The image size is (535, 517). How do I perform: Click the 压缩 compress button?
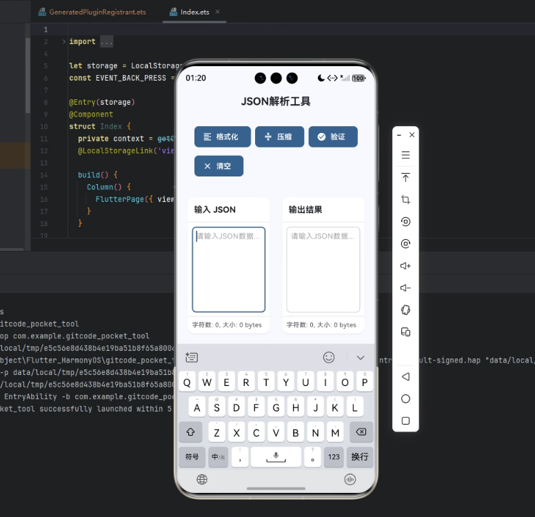point(279,137)
